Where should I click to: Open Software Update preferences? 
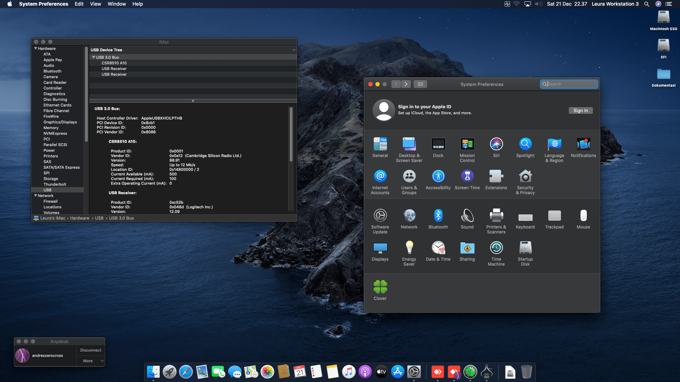[x=380, y=216]
